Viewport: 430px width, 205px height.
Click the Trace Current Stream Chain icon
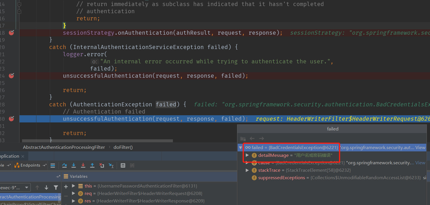(x=132, y=165)
